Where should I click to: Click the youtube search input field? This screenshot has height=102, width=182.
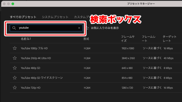pyautogui.click(x=46, y=28)
